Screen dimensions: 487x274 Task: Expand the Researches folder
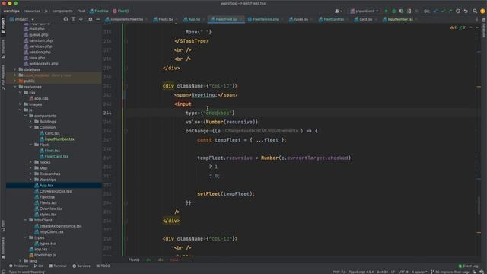[30, 174]
